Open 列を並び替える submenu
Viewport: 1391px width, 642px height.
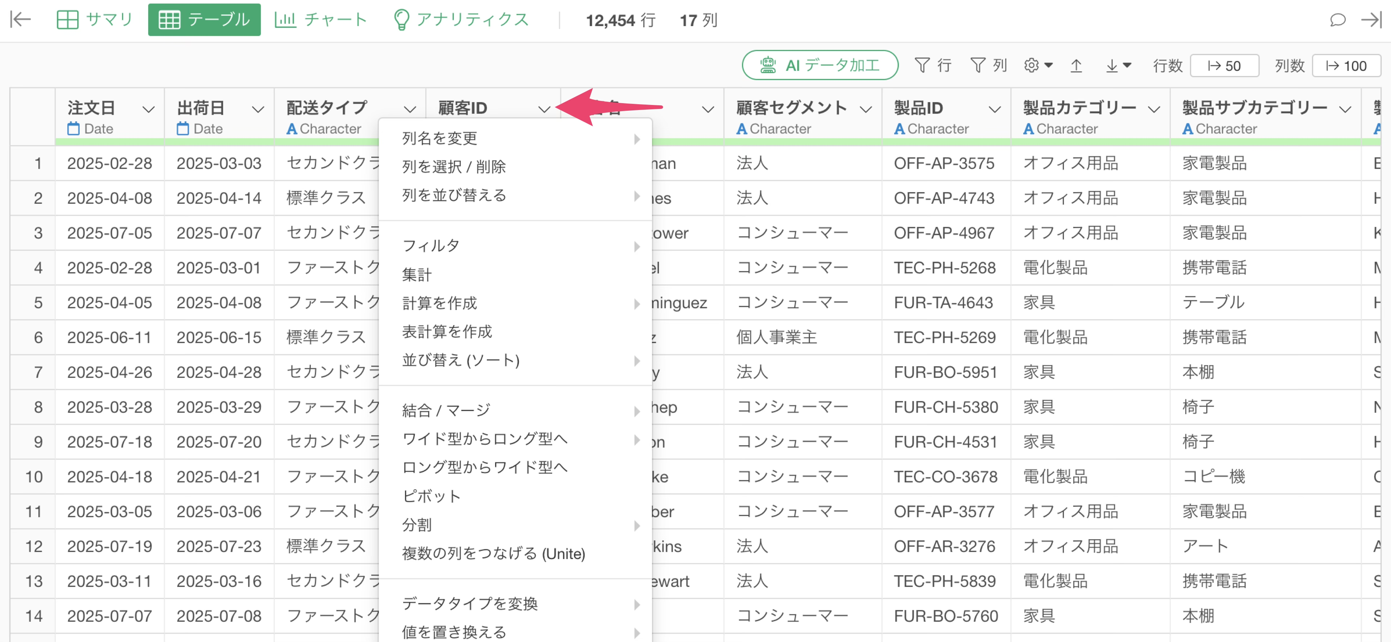pyautogui.click(x=516, y=195)
